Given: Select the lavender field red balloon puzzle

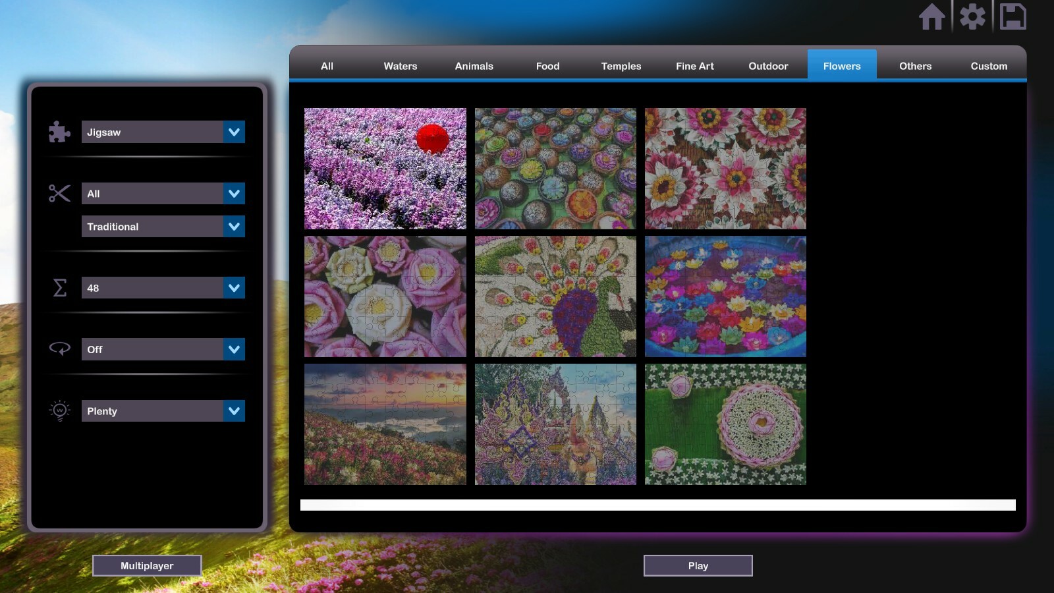Looking at the screenshot, I should (x=385, y=168).
